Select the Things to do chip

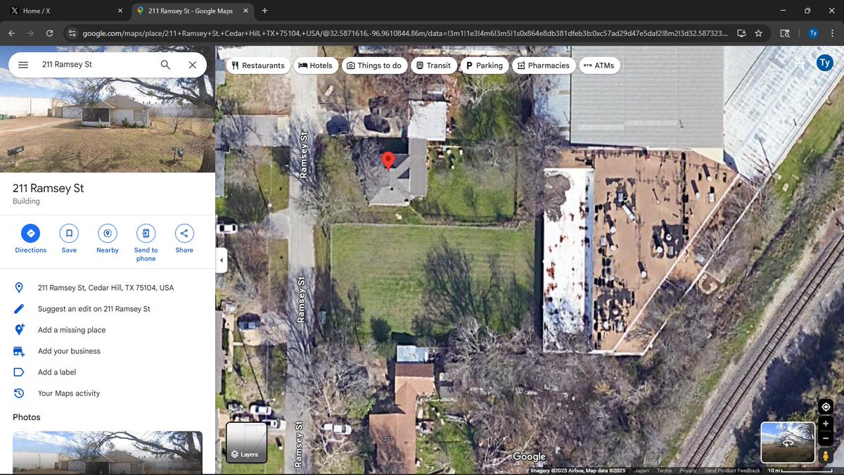(373, 65)
